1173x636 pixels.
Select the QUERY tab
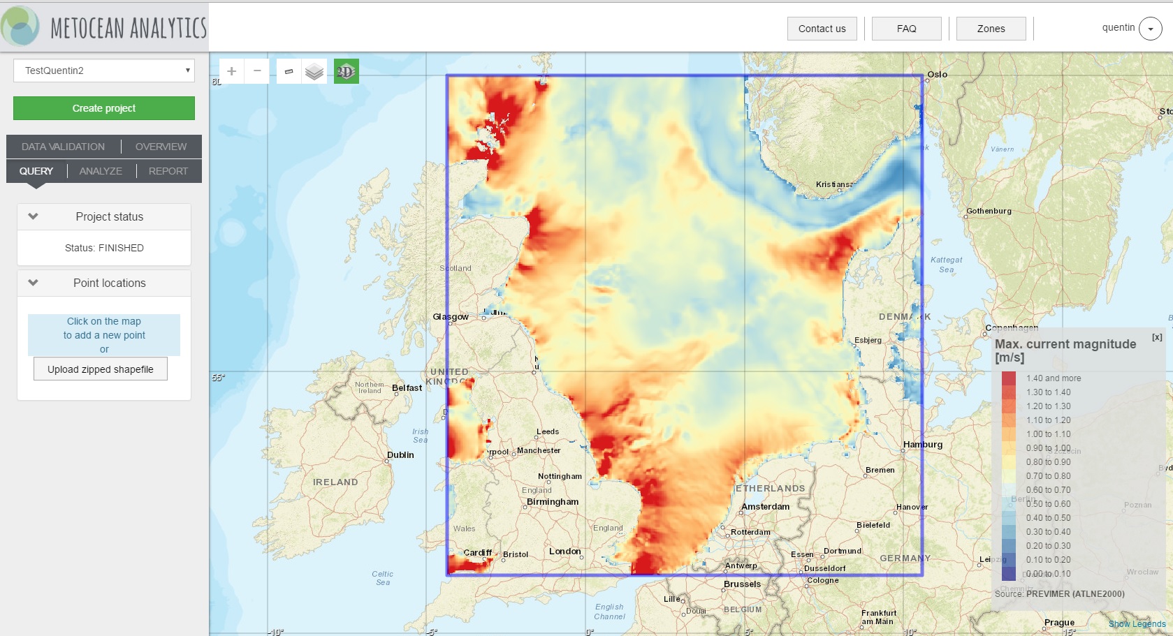click(x=36, y=171)
